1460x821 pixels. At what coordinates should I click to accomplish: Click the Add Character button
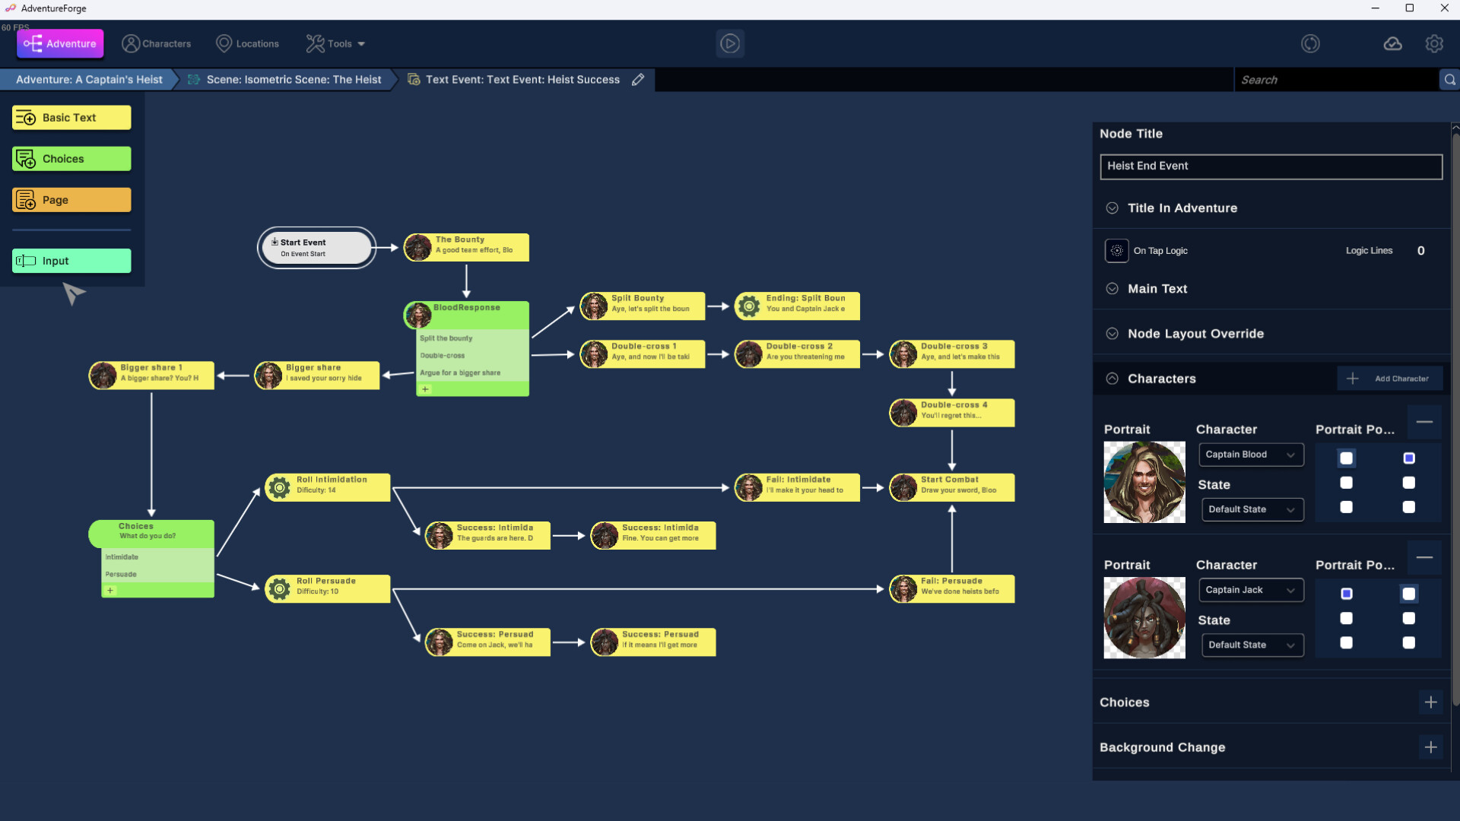pos(1391,378)
